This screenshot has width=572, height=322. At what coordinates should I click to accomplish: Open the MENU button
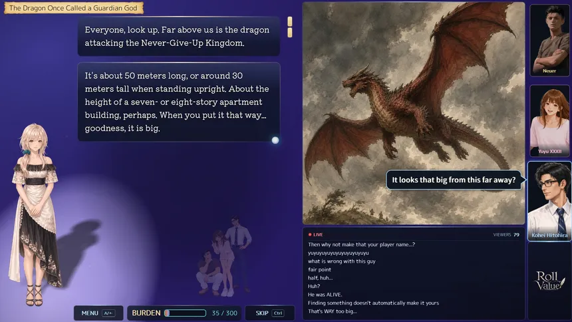coord(98,313)
